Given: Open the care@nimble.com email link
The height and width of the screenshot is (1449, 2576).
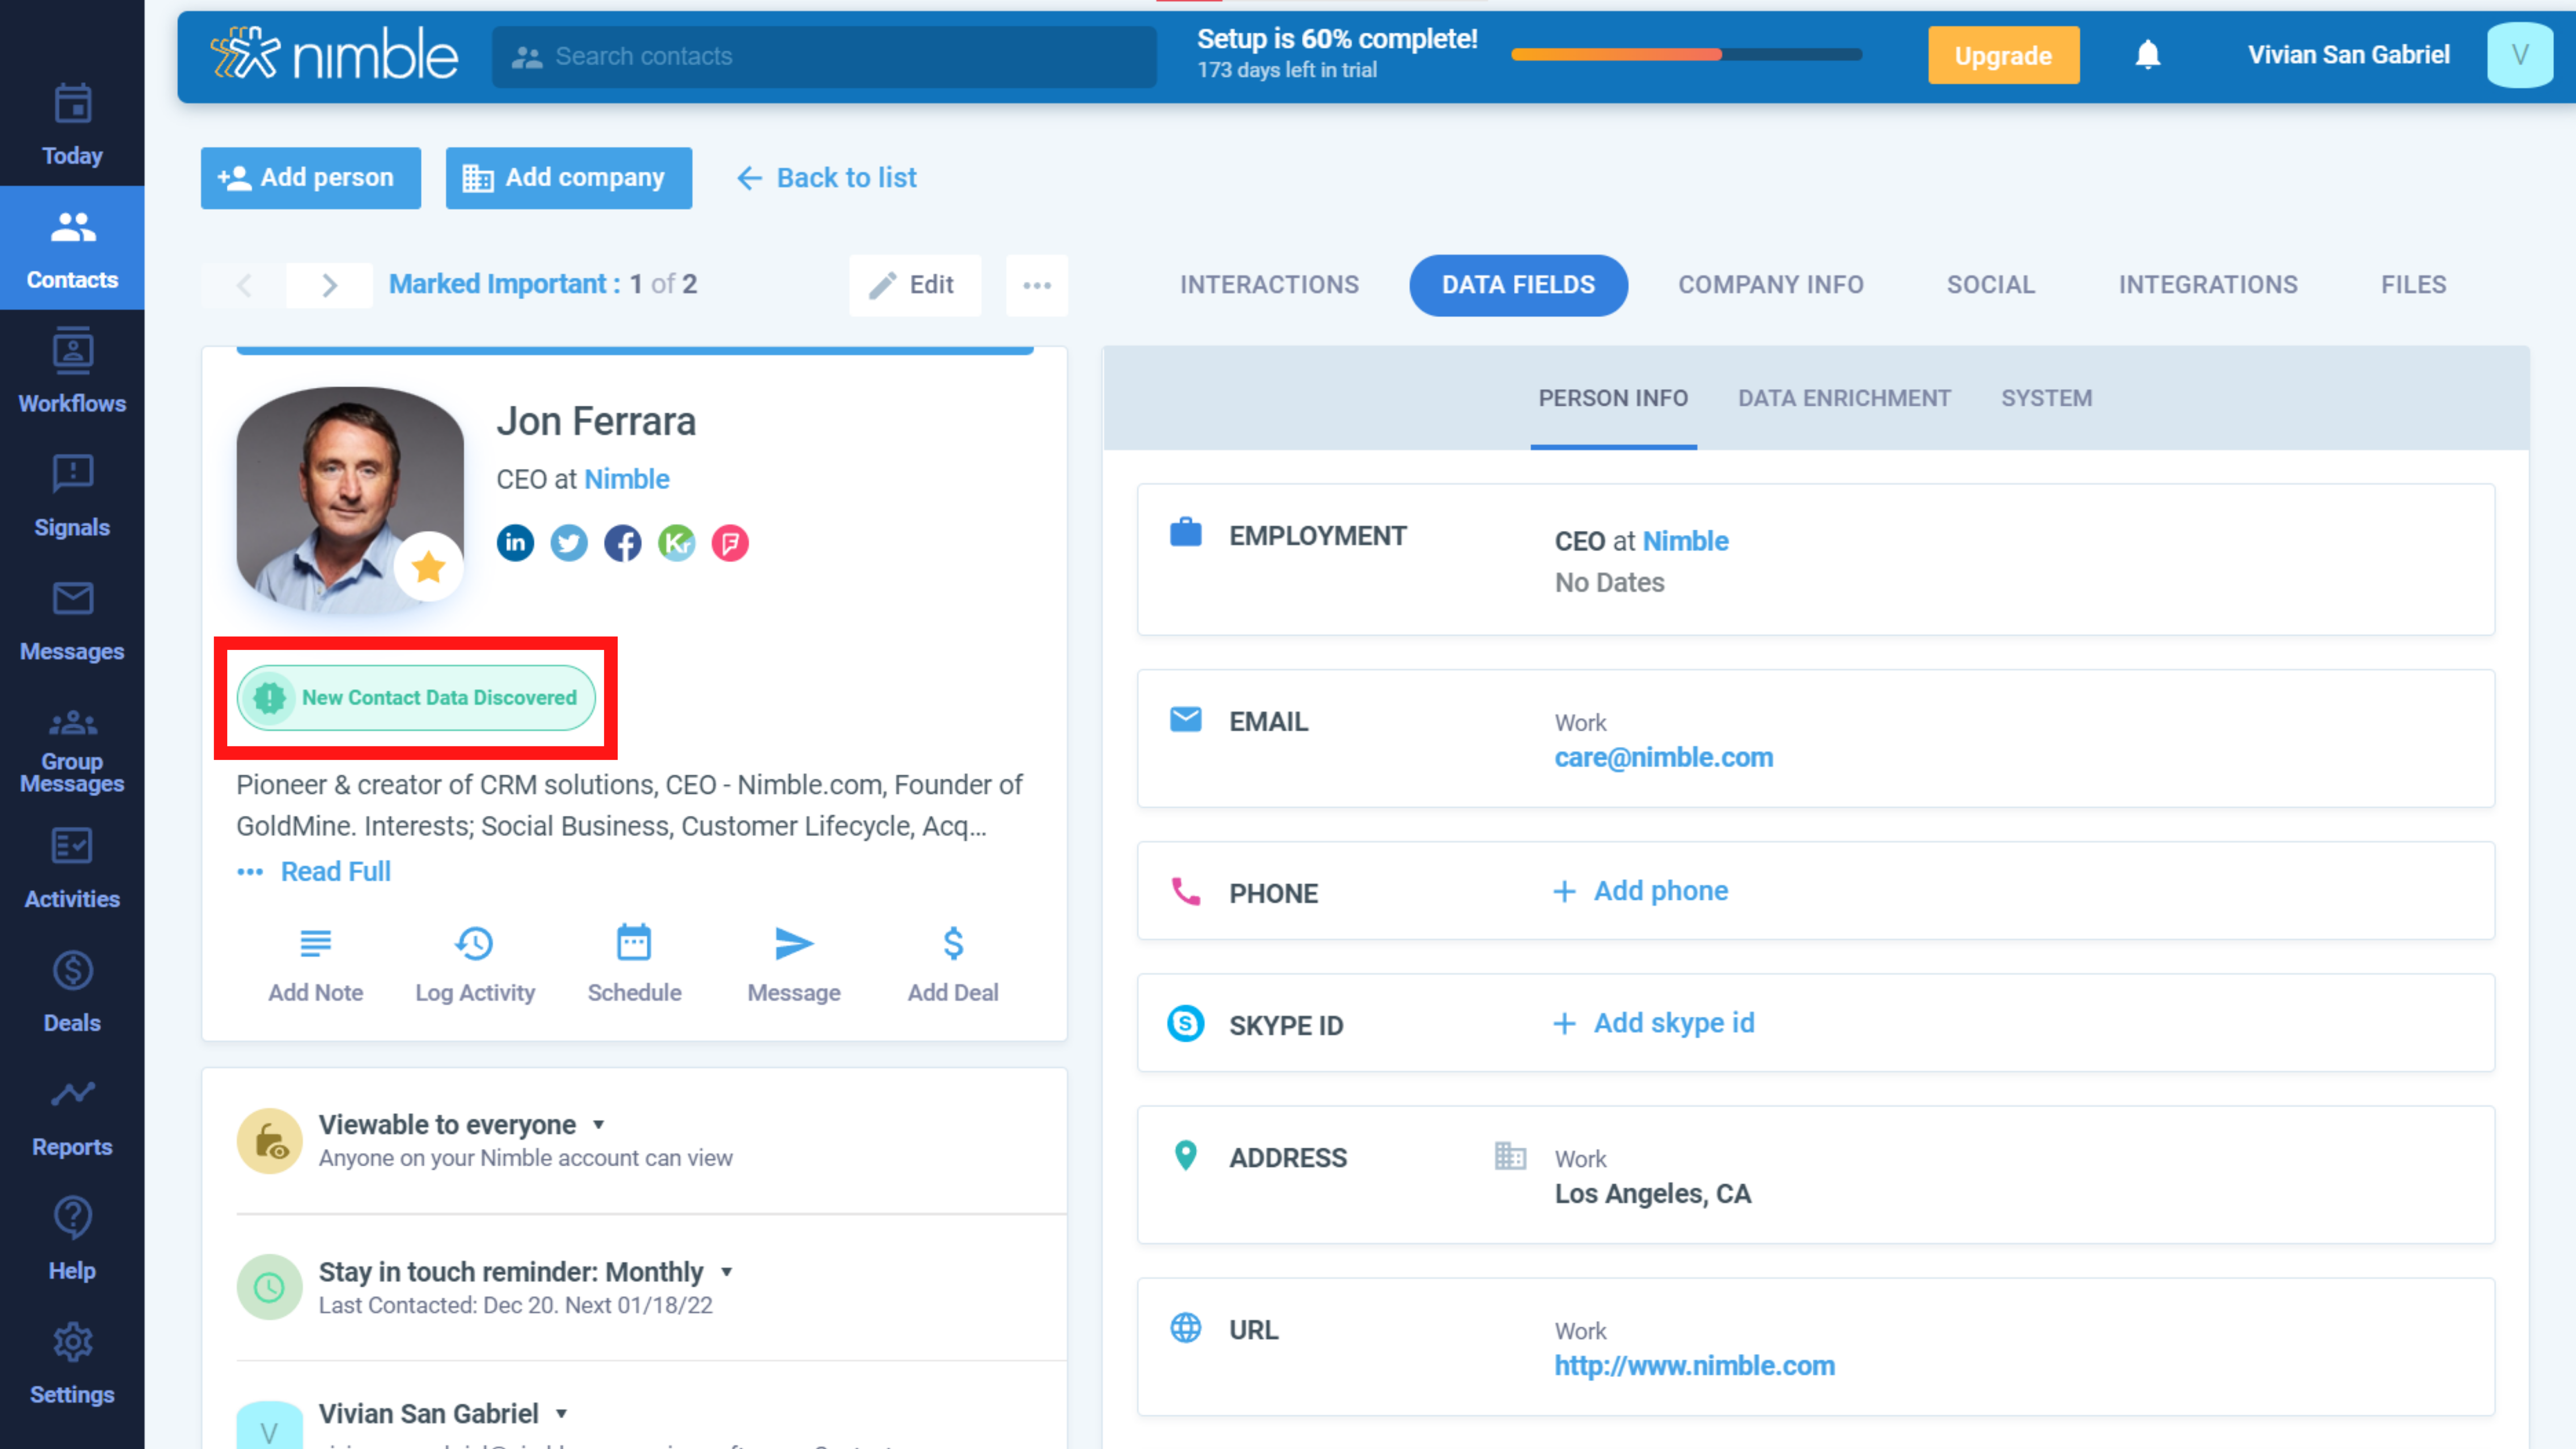Looking at the screenshot, I should coord(1663,757).
